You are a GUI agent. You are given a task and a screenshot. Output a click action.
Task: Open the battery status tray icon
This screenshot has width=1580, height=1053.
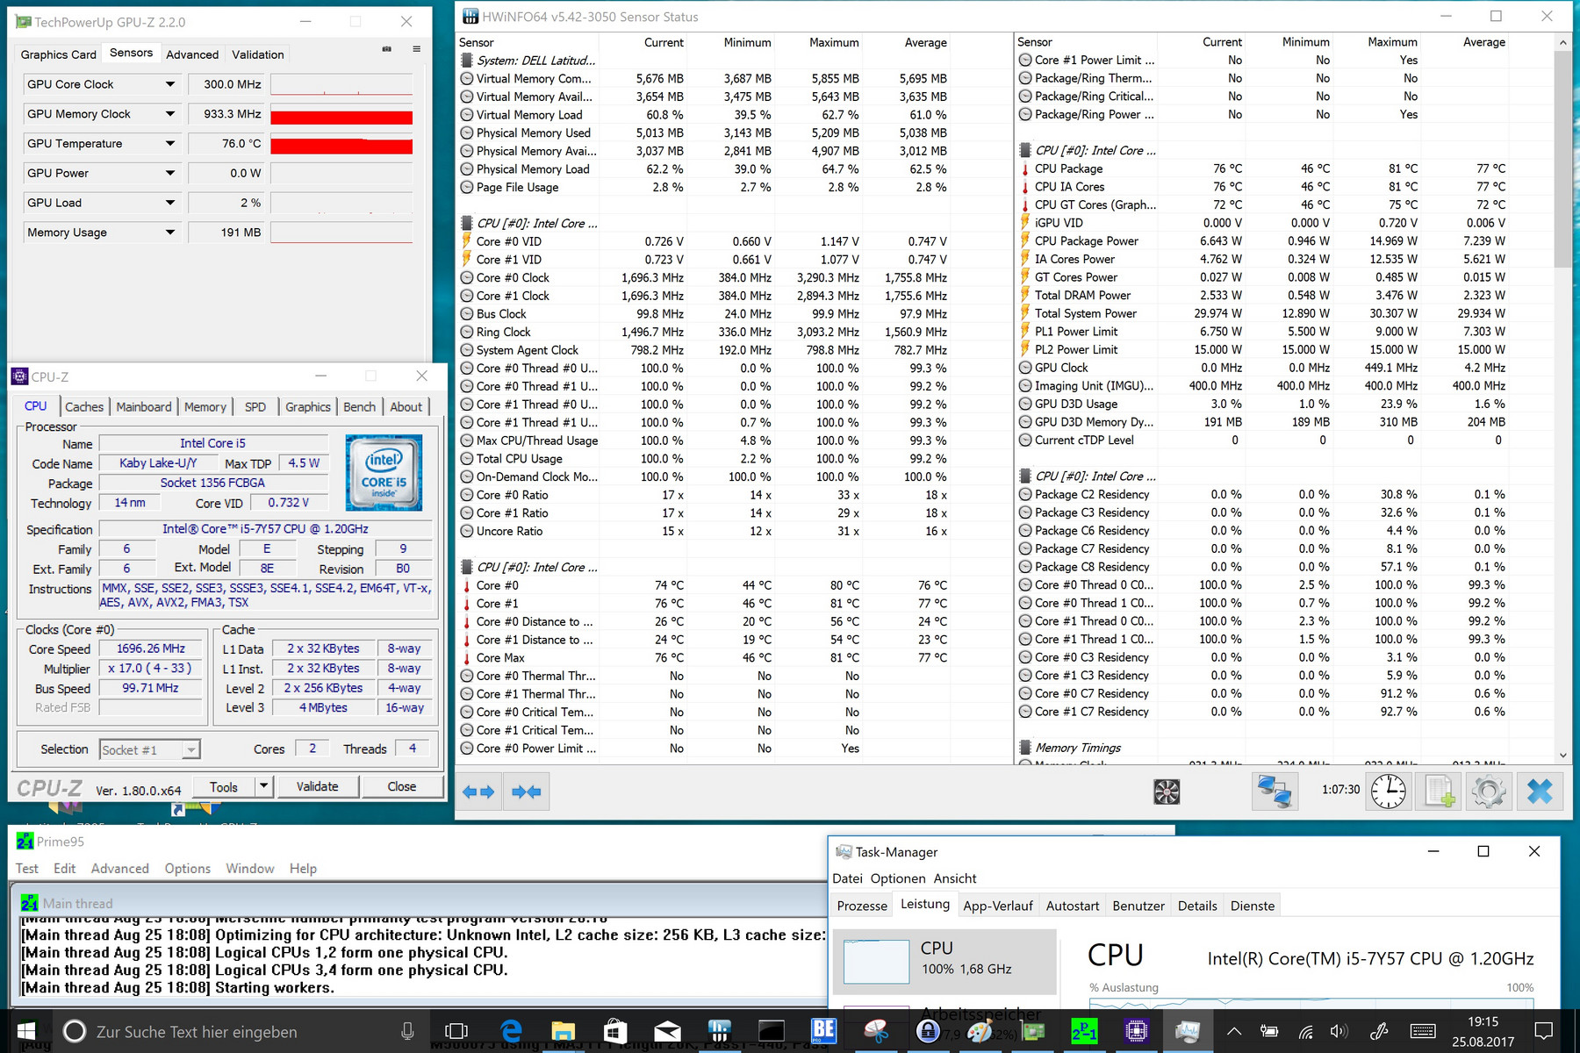[x=1269, y=1031]
